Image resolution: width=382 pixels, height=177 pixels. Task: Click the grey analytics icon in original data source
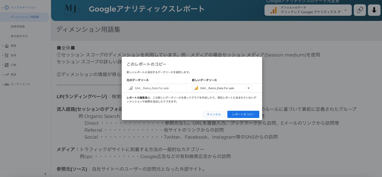pyautogui.click(x=131, y=88)
